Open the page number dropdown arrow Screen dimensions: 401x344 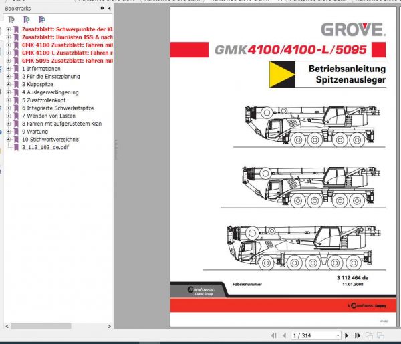point(338,335)
